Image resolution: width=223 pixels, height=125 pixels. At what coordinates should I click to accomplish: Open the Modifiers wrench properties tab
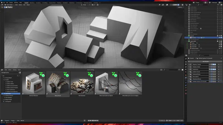tap(186, 78)
